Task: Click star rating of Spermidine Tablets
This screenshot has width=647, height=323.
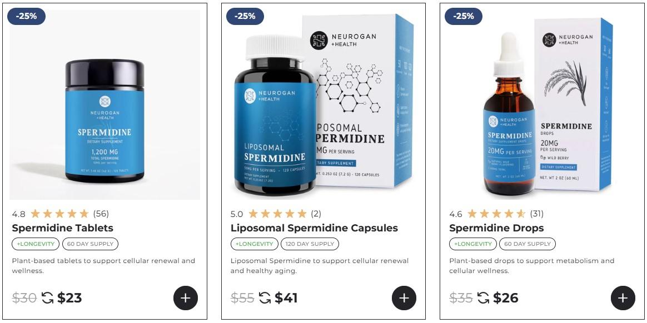Action: (60, 214)
